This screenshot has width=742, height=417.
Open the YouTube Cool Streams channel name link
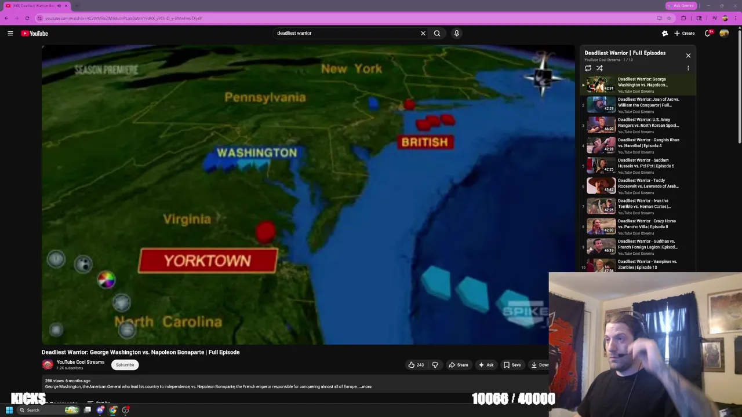pyautogui.click(x=81, y=362)
